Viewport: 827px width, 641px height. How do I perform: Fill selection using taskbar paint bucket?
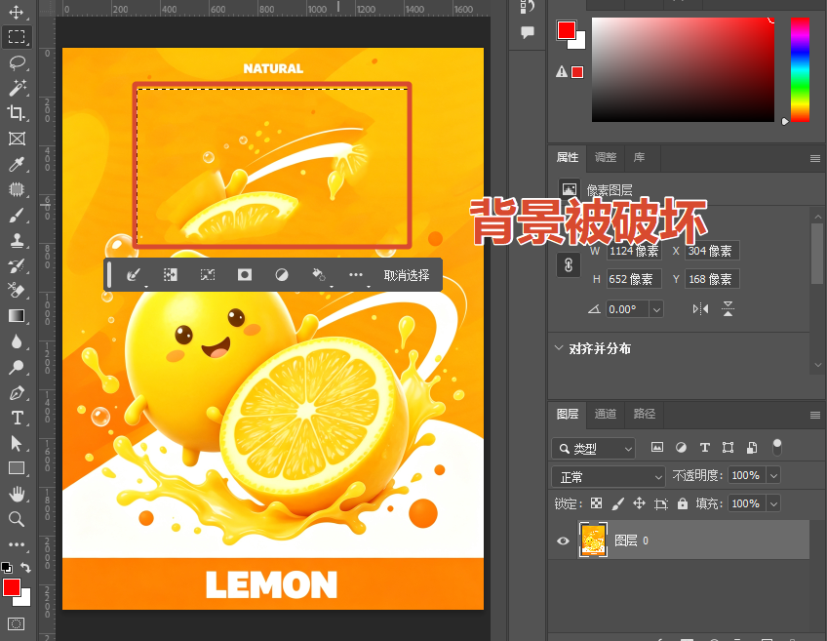click(319, 275)
